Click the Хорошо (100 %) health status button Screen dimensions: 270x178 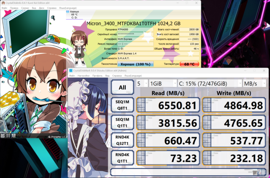click(x=135, y=64)
